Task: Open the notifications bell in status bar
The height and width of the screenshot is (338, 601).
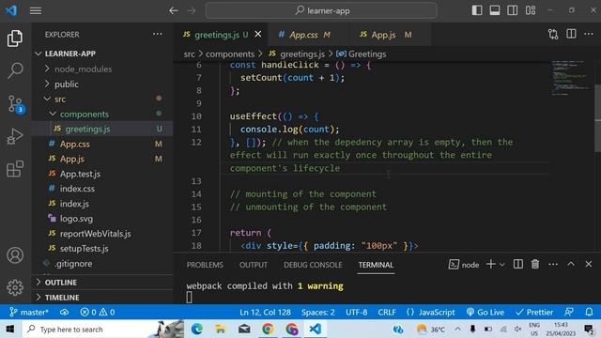Action: point(589,312)
